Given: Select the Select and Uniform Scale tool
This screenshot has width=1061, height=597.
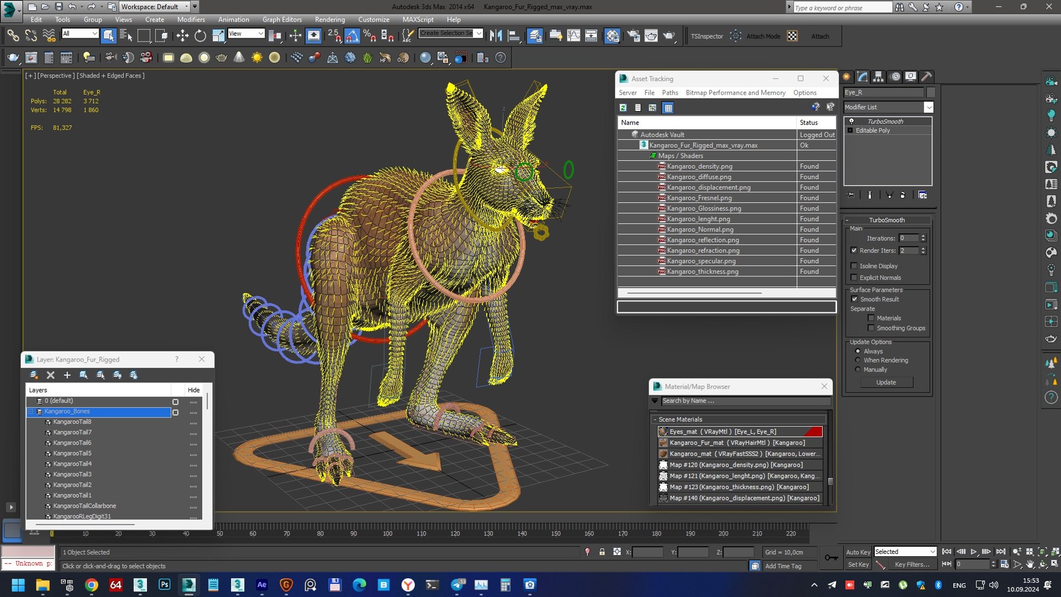Looking at the screenshot, I should pos(218,36).
